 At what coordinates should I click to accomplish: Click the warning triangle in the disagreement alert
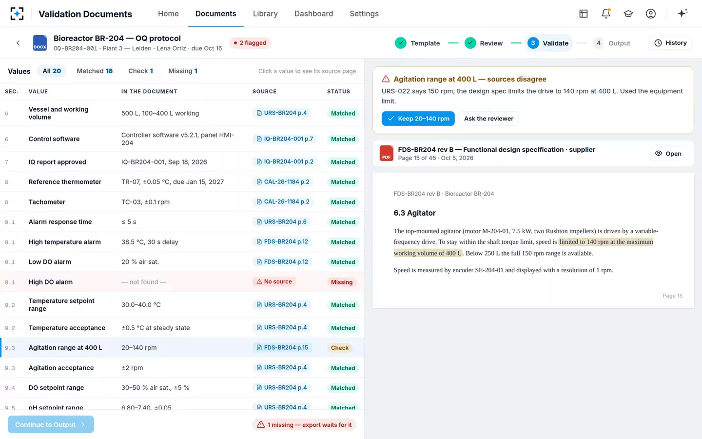click(386, 79)
